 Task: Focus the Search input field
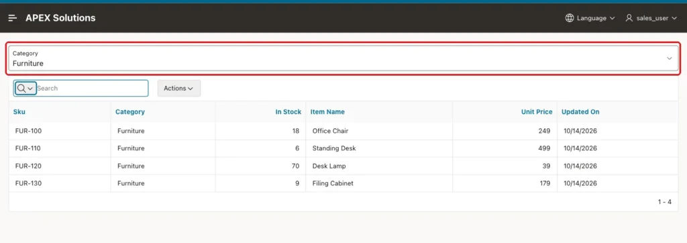tap(91, 88)
